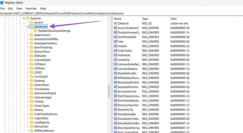243x133 pixels.
Task: Expand the CLSID key
Action: [x=28, y=73]
